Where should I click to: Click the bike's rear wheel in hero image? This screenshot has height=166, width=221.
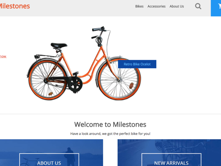tap(48, 80)
